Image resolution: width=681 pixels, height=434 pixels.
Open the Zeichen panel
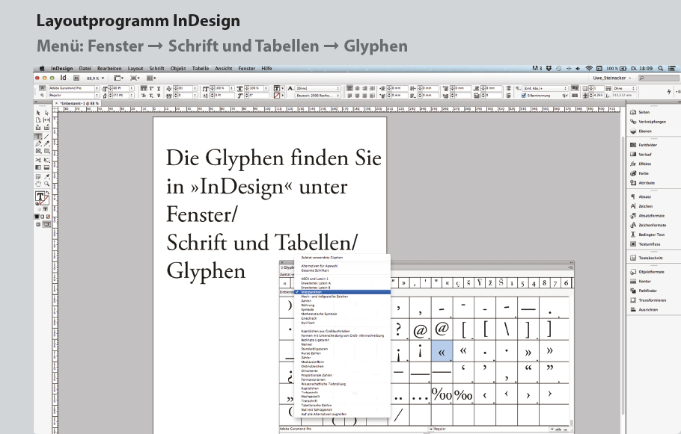coord(641,206)
